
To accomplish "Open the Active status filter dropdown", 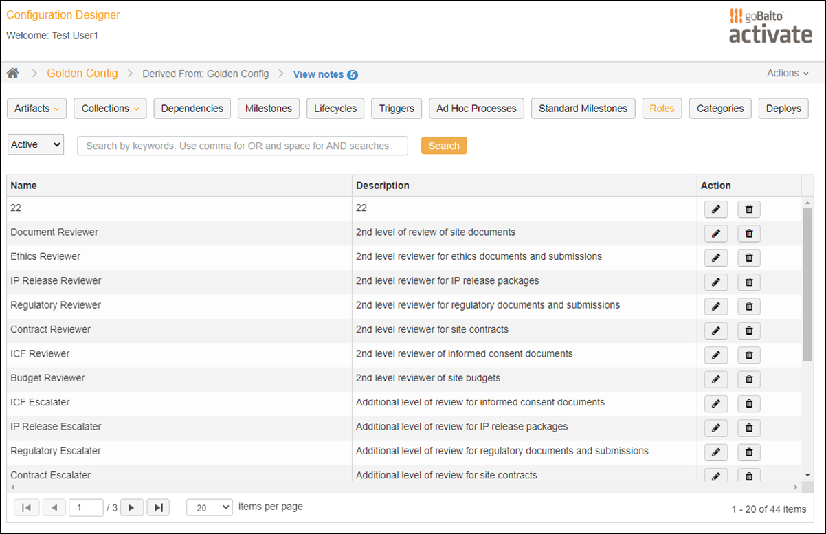I will coord(36,144).
